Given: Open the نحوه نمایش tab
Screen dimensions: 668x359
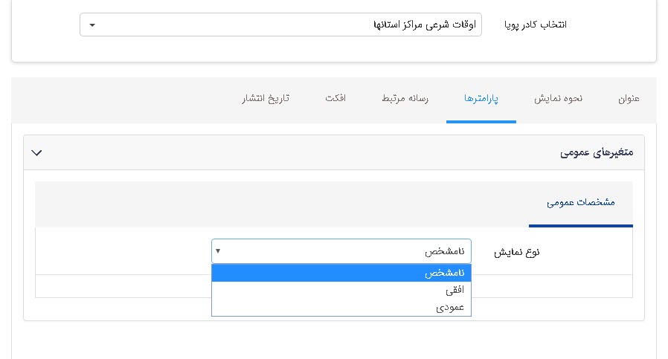Looking at the screenshot, I should coord(559,99).
